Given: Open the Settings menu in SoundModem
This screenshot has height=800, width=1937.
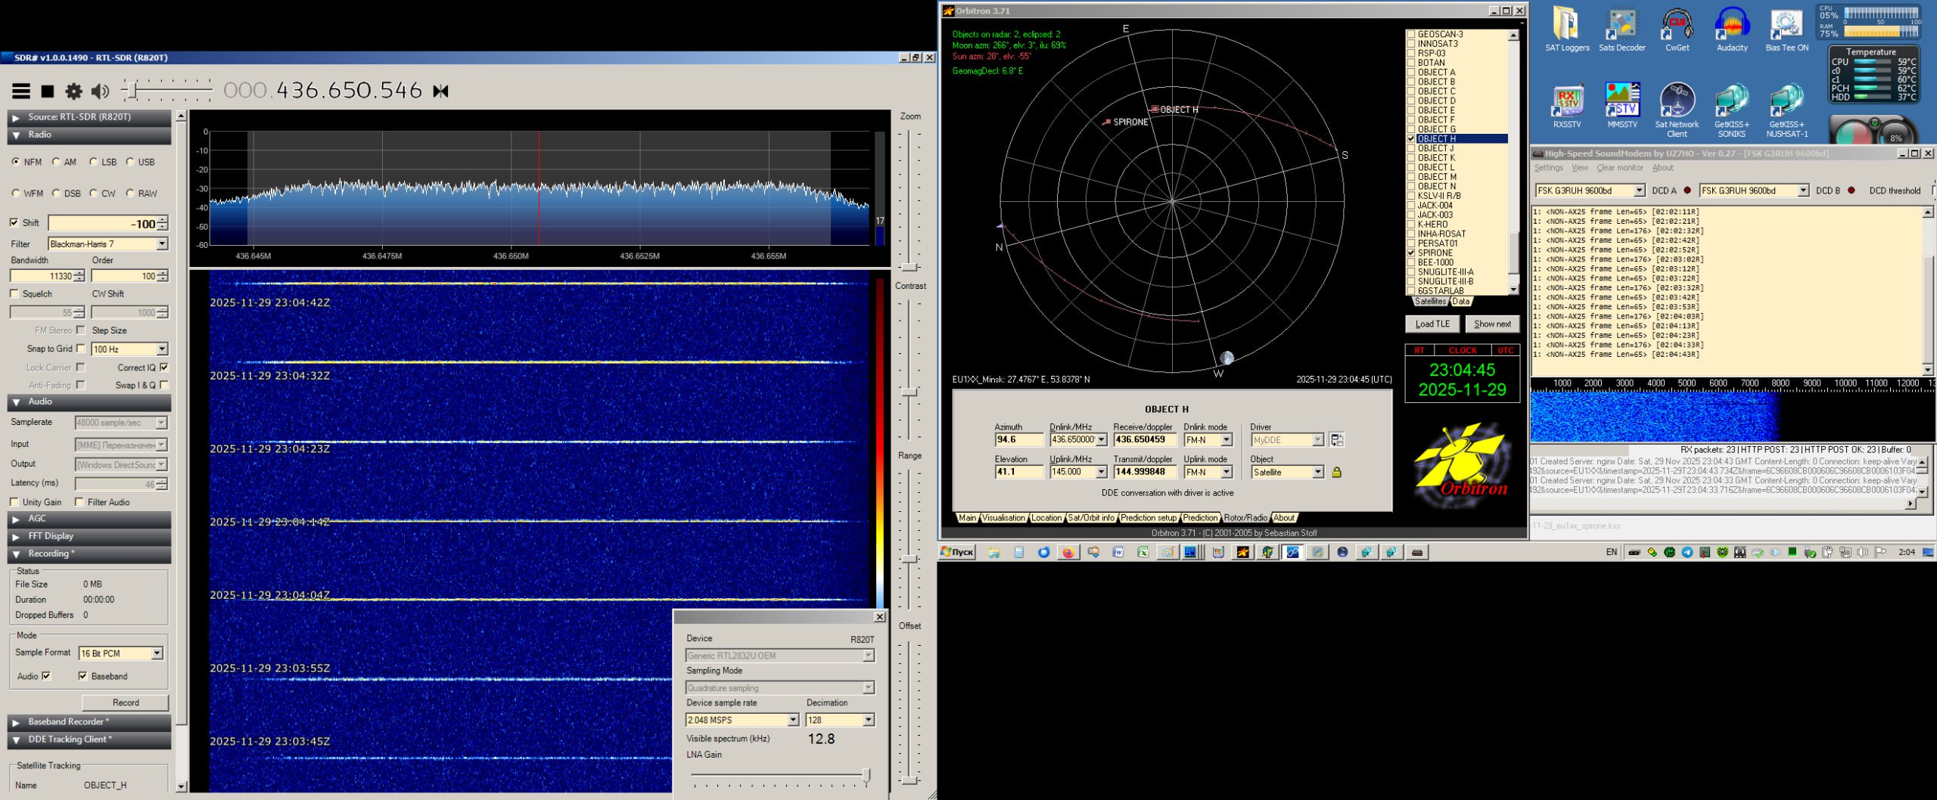Looking at the screenshot, I should pyautogui.click(x=1548, y=168).
